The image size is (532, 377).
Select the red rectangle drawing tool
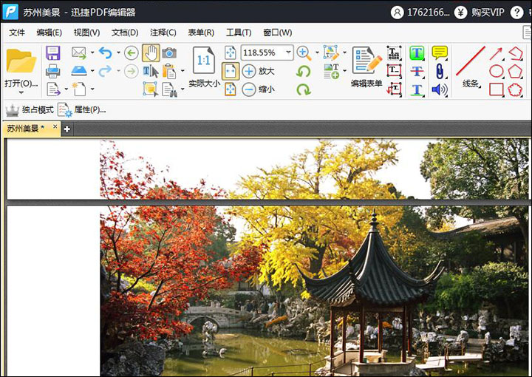(x=497, y=89)
